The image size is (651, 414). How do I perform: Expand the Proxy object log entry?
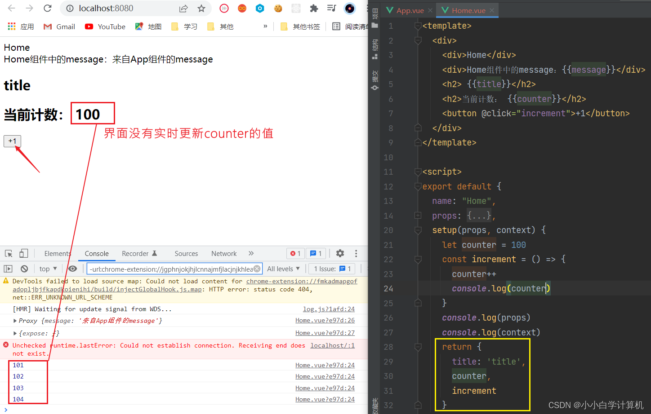point(15,321)
